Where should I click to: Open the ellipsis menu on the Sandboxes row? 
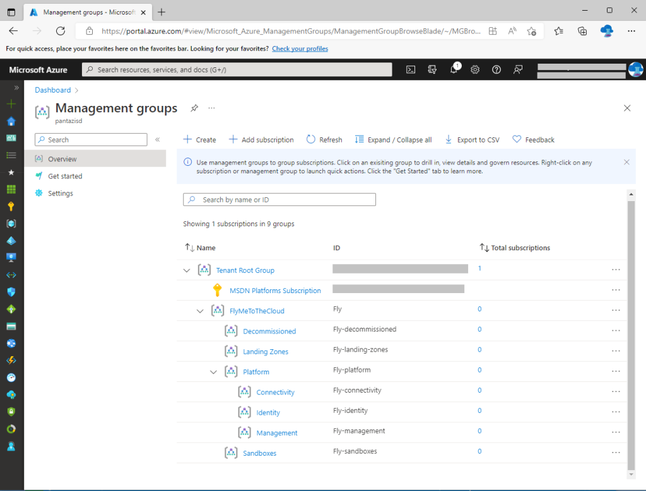[x=616, y=453]
